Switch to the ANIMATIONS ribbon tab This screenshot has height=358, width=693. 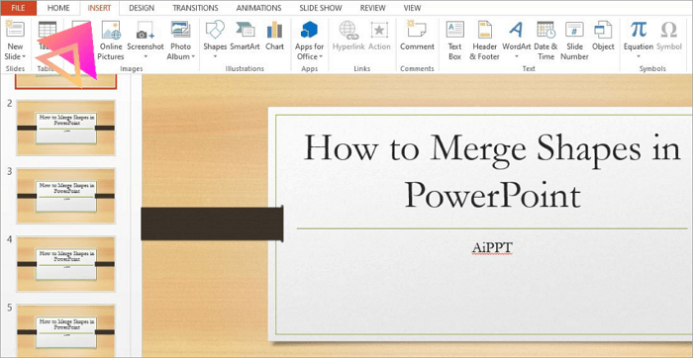point(258,8)
